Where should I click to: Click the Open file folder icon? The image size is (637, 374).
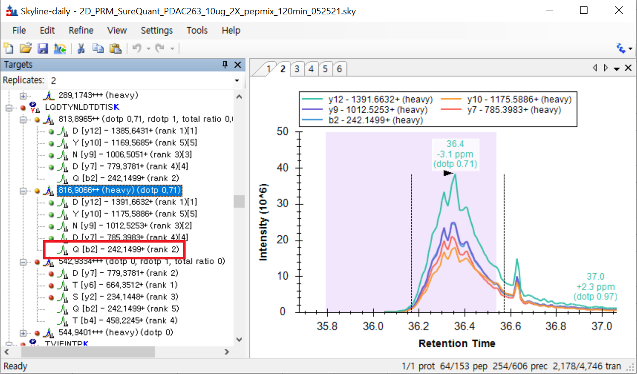coord(26,48)
